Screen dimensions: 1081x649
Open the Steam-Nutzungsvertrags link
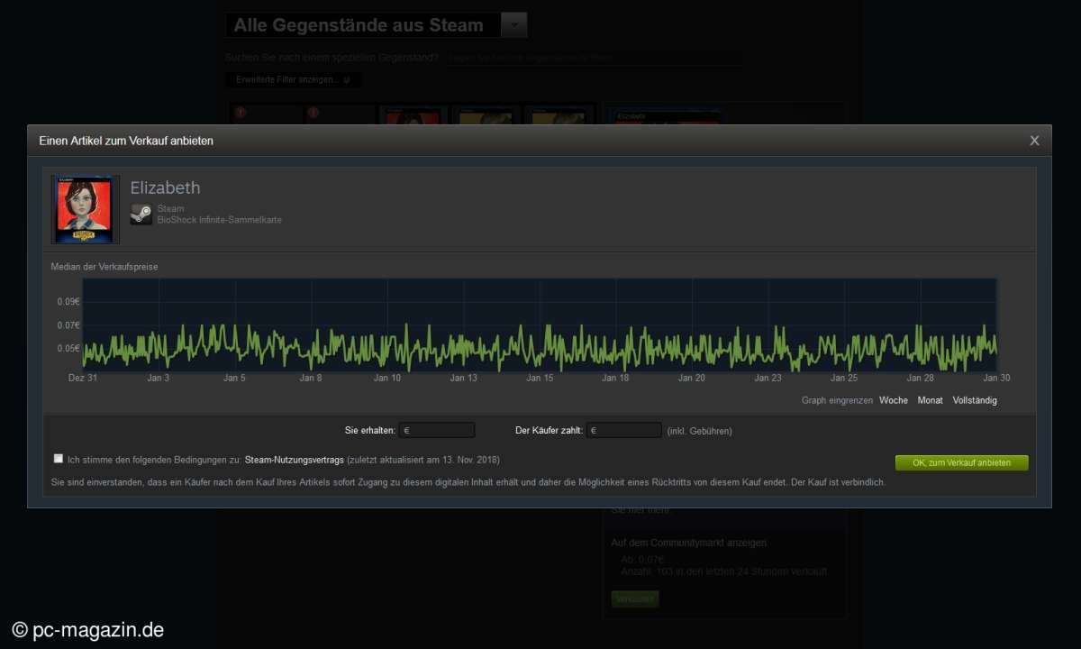(295, 459)
